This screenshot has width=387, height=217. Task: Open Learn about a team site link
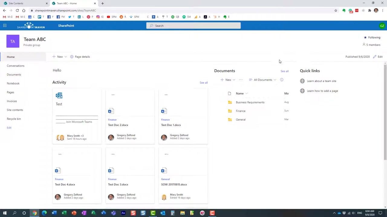click(321, 81)
